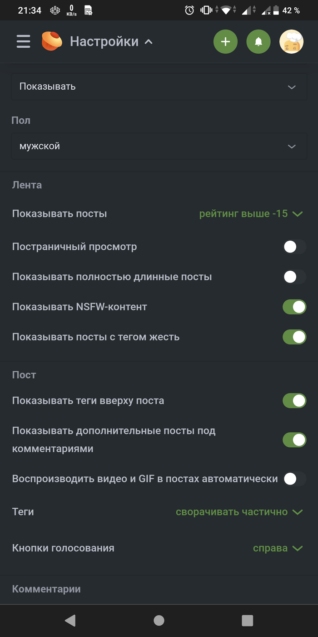
Task: Tap the Android recent apps square button
Action: [247, 620]
